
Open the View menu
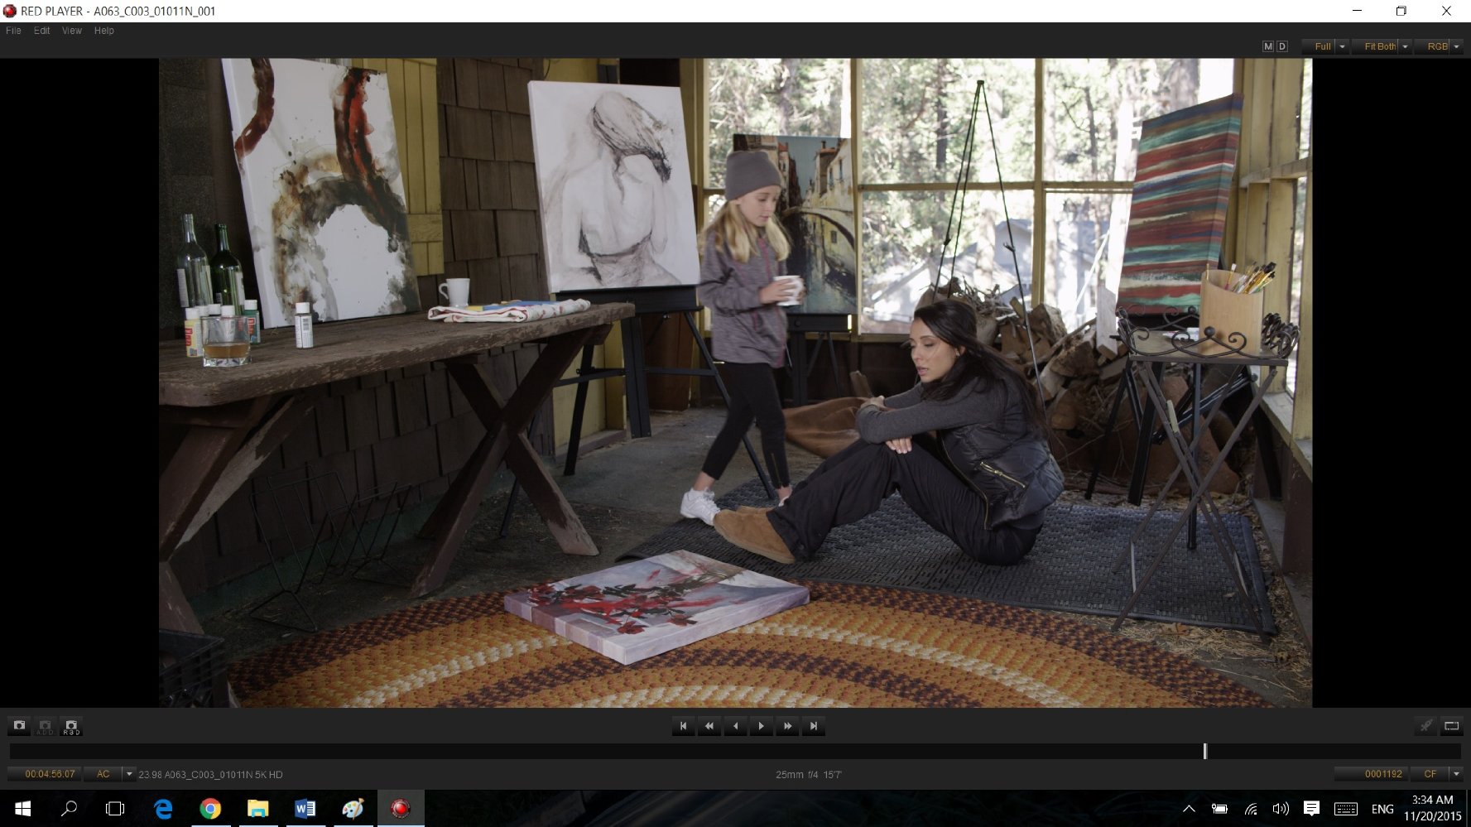pos(72,31)
